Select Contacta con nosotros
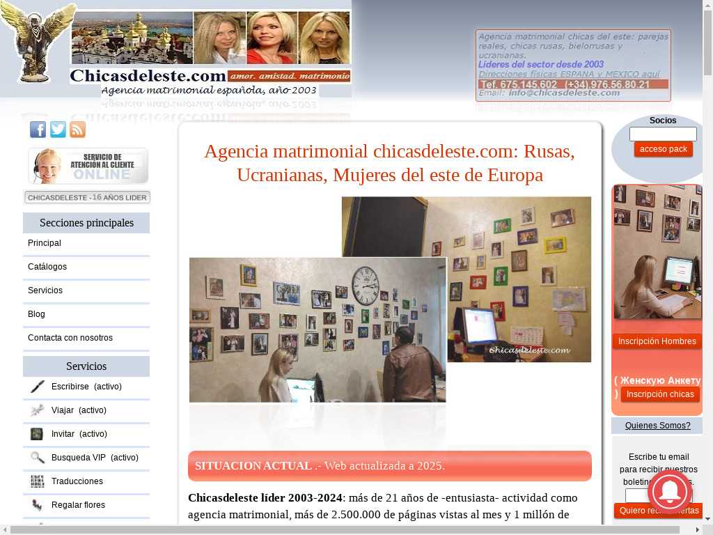Image resolution: width=713 pixels, height=535 pixels. (x=70, y=338)
